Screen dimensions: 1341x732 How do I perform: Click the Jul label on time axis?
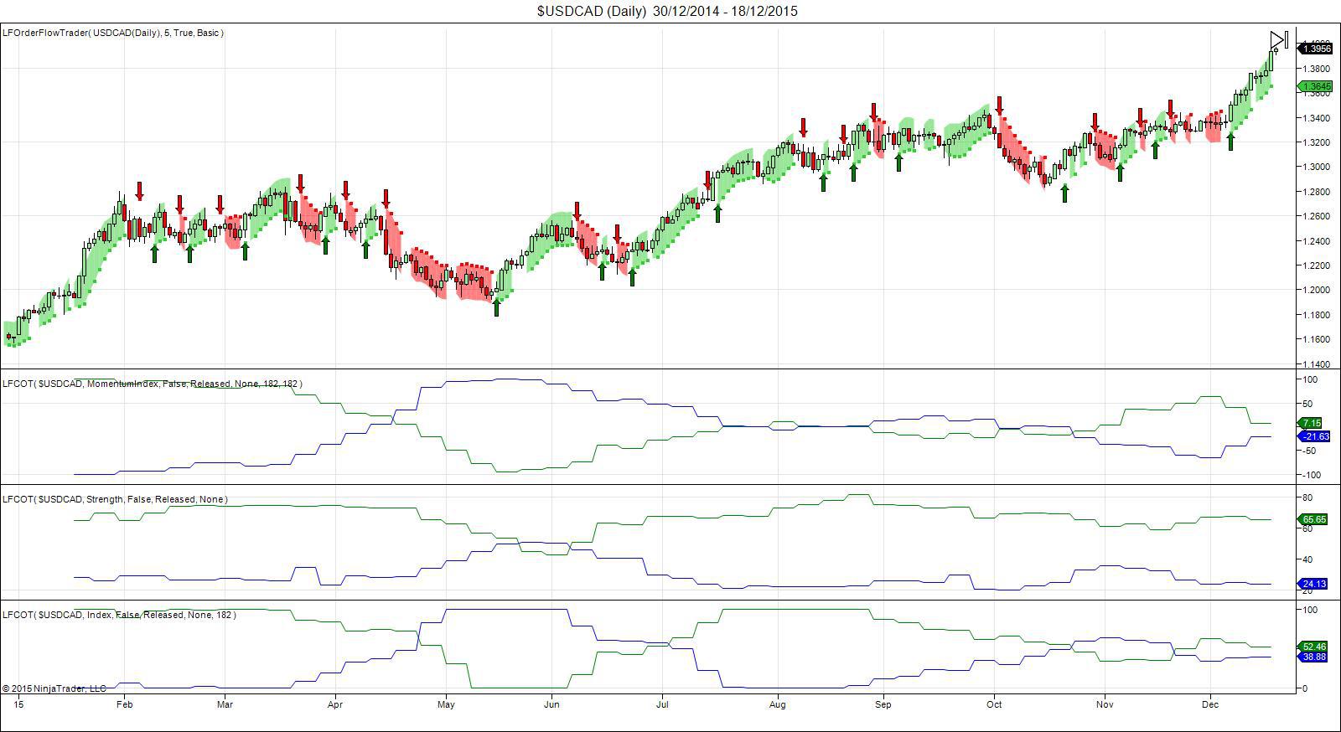662,705
